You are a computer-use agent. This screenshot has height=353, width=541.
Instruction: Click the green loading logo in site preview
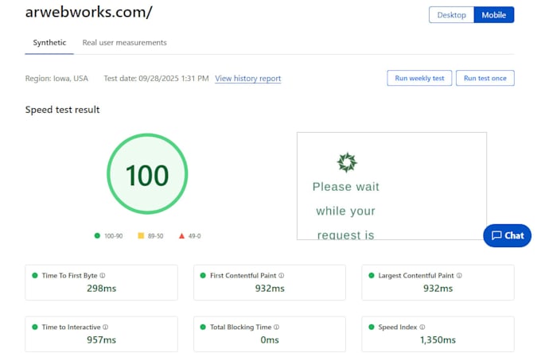(347, 162)
